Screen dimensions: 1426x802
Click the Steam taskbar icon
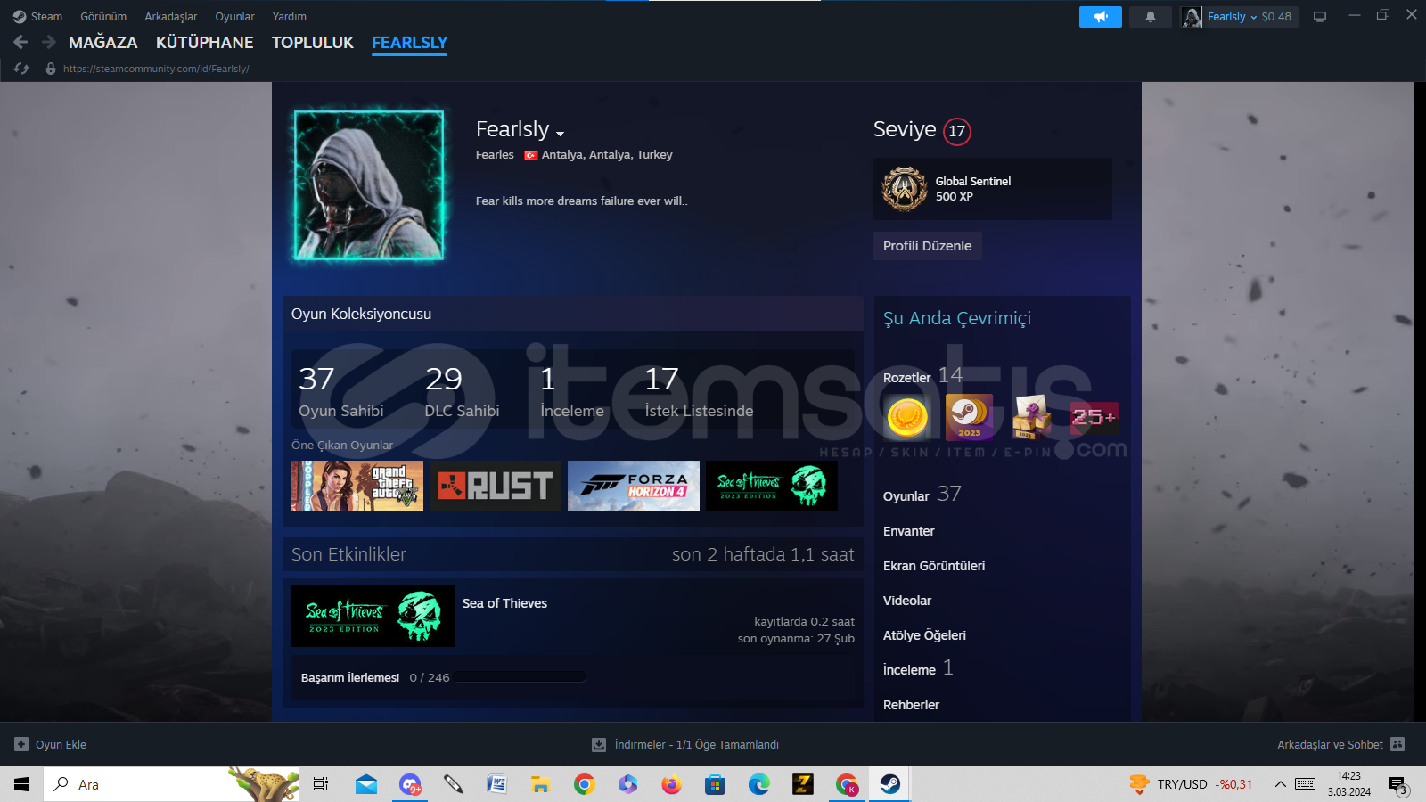889,784
